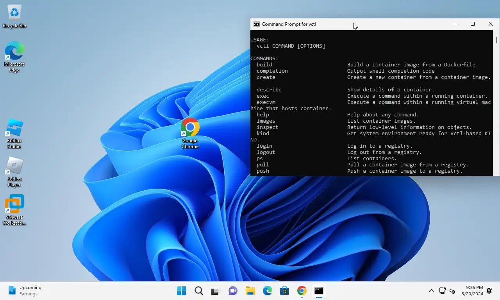Viewport: 500px width, 300px height.
Task: Click the 'logout' command name
Action: pos(266,152)
